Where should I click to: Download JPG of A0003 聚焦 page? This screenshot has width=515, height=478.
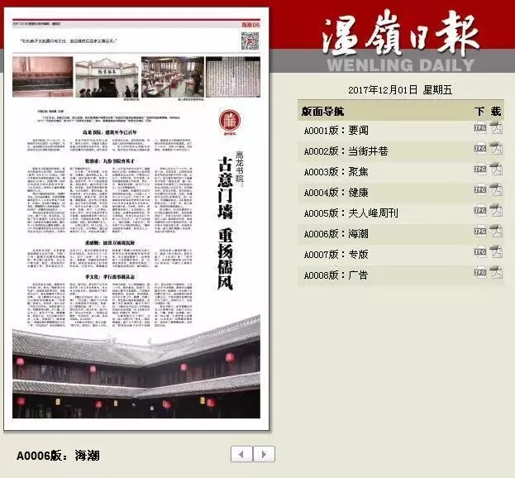(x=479, y=171)
